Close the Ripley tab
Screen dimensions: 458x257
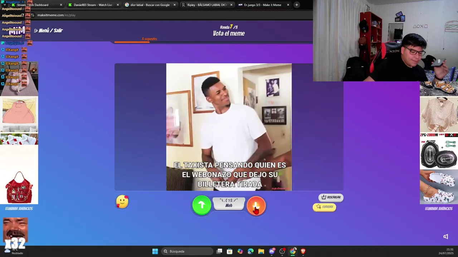point(231,5)
